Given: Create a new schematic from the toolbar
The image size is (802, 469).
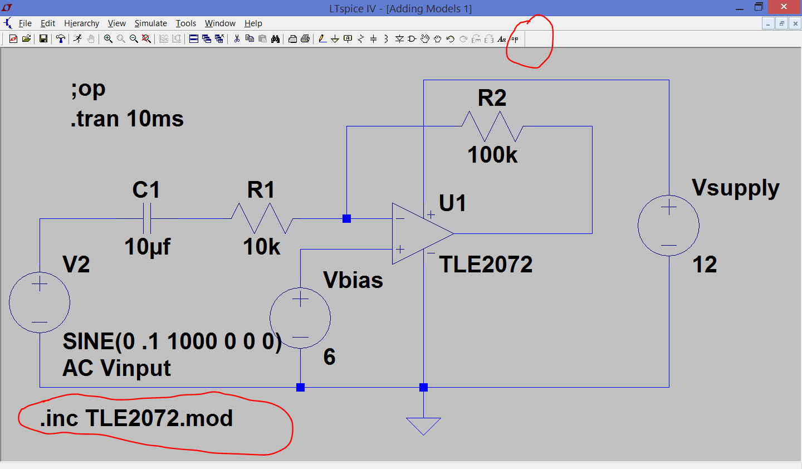Looking at the screenshot, I should pyautogui.click(x=13, y=39).
